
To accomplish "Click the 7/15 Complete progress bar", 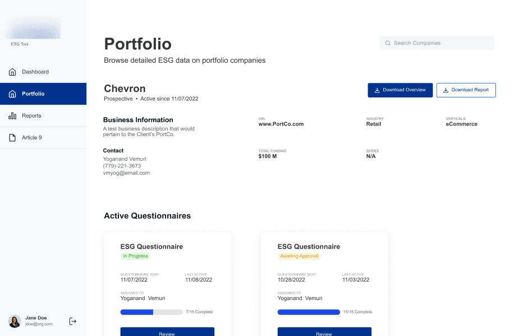I will 151,312.
